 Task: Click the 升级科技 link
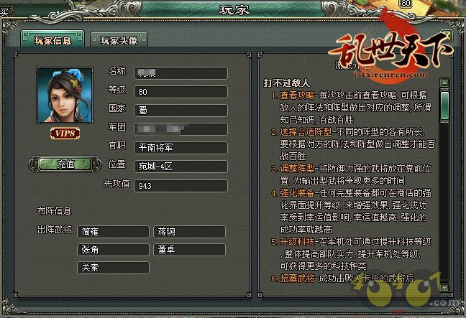point(297,242)
